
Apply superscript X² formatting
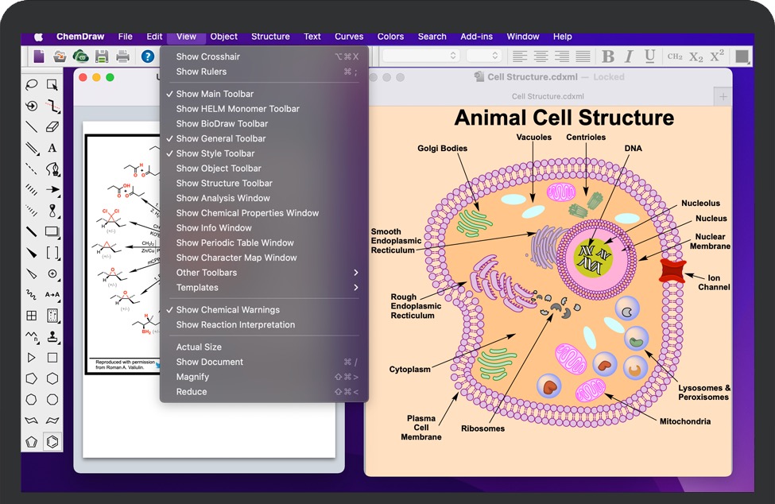(x=717, y=56)
